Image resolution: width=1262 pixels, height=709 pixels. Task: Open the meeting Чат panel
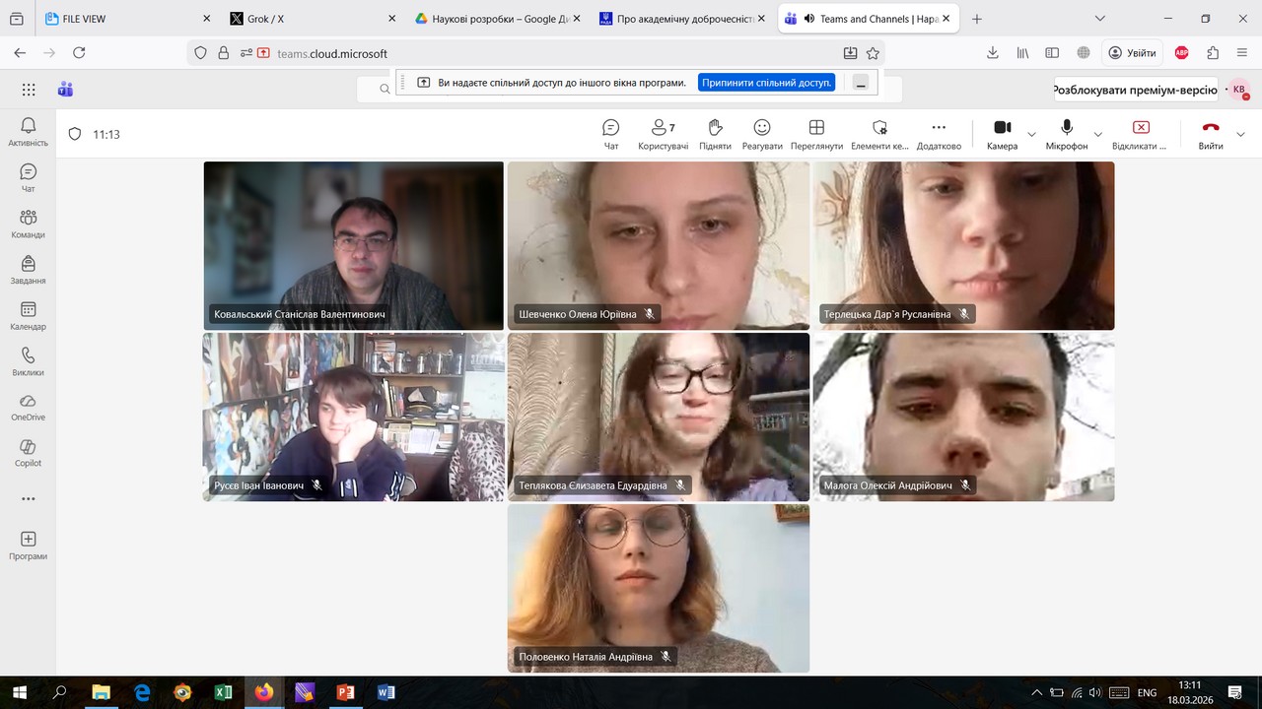point(610,134)
